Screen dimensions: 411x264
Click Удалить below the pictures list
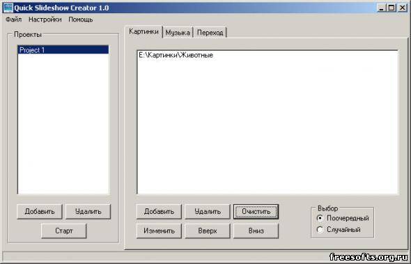208,211
